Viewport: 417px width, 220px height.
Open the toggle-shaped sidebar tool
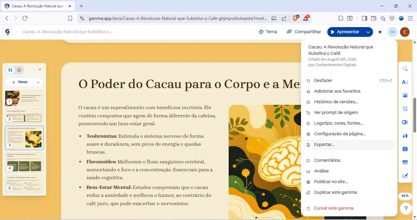[x=405, y=122]
